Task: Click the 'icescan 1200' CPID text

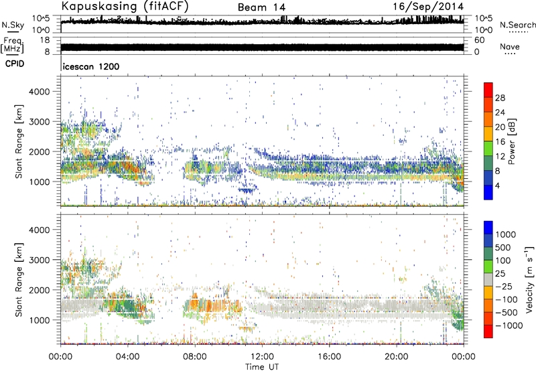Action: 91,66
